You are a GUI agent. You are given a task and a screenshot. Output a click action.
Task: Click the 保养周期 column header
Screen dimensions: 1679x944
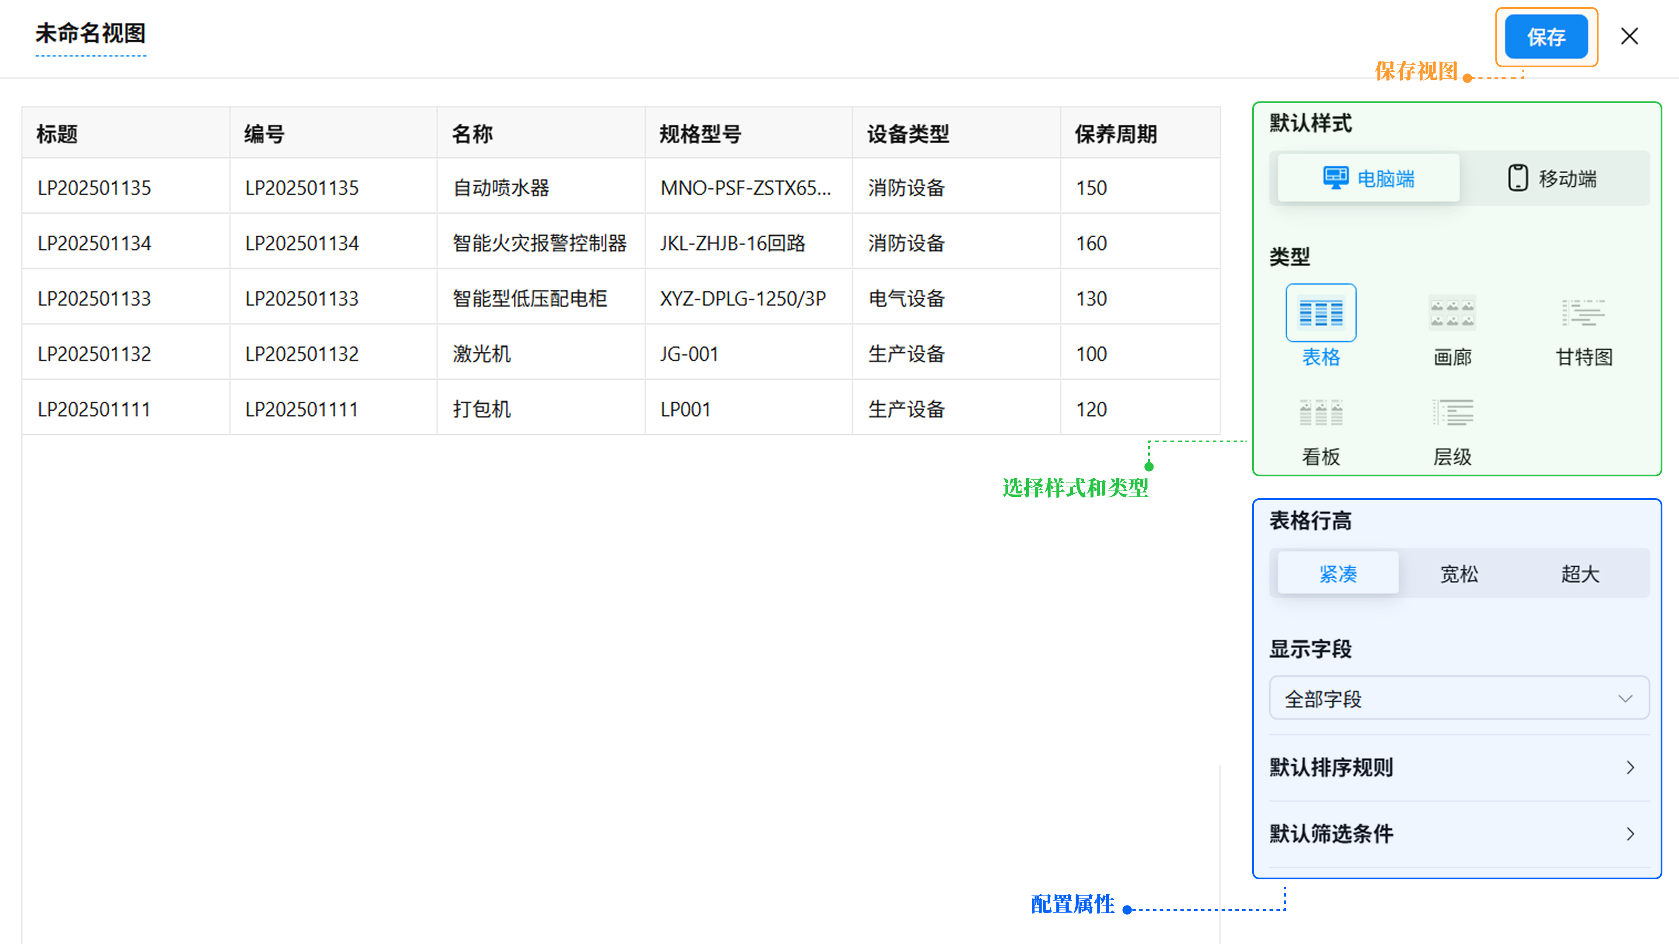click(x=1115, y=134)
